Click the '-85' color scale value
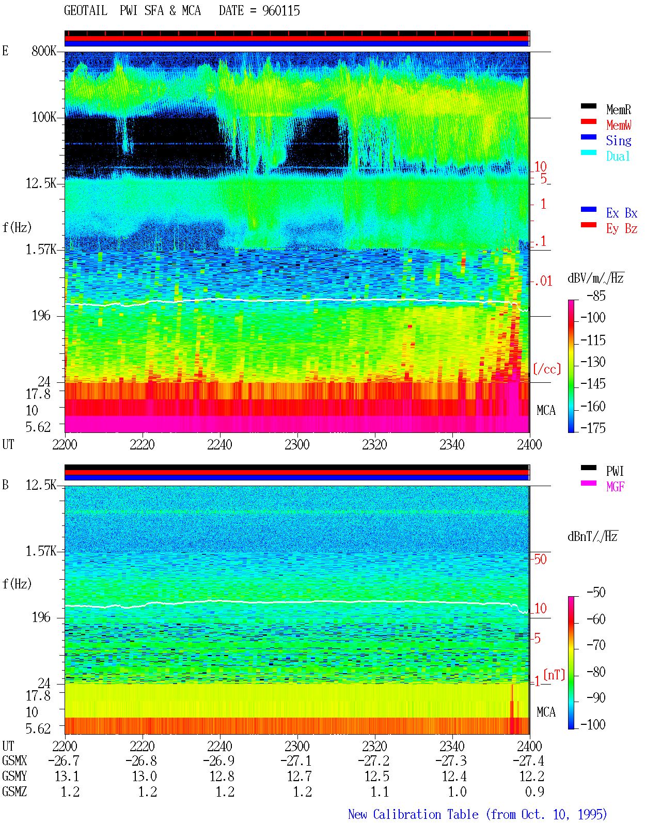The image size is (661, 823). [596, 296]
